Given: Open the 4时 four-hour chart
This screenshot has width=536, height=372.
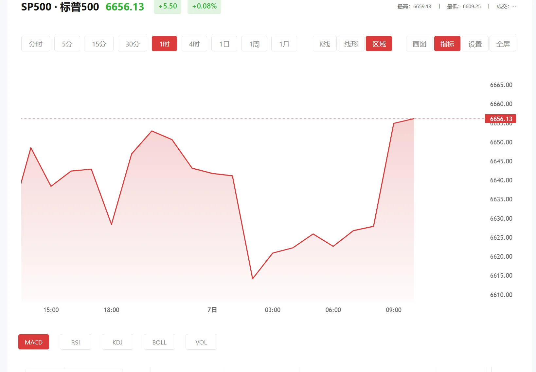Looking at the screenshot, I should pos(194,44).
